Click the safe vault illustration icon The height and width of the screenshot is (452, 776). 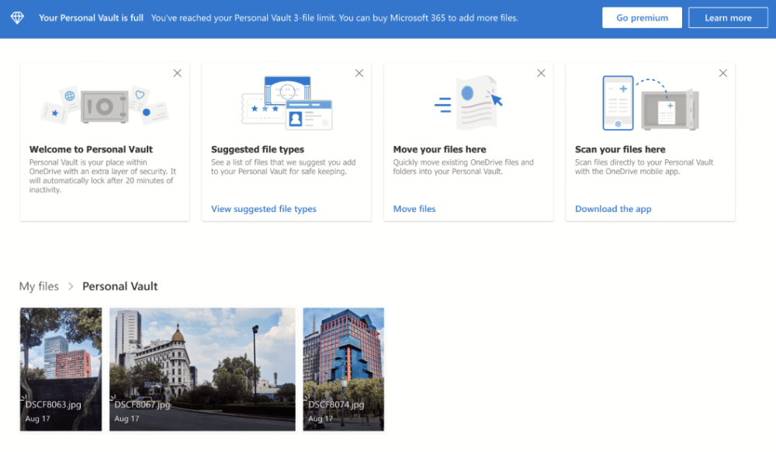coord(105,104)
